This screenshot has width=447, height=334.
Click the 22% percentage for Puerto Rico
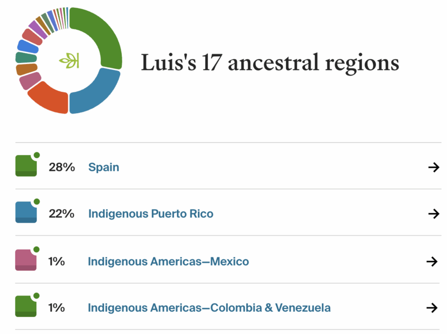(x=62, y=213)
